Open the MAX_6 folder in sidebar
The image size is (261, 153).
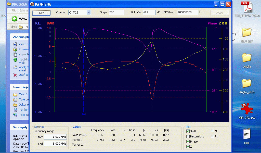click(x=15, y=95)
